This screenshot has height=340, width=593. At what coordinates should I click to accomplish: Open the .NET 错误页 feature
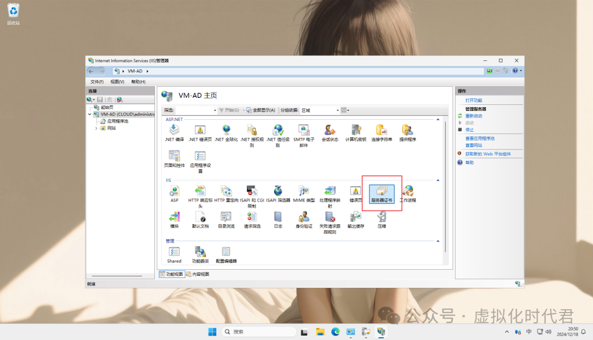point(200,133)
